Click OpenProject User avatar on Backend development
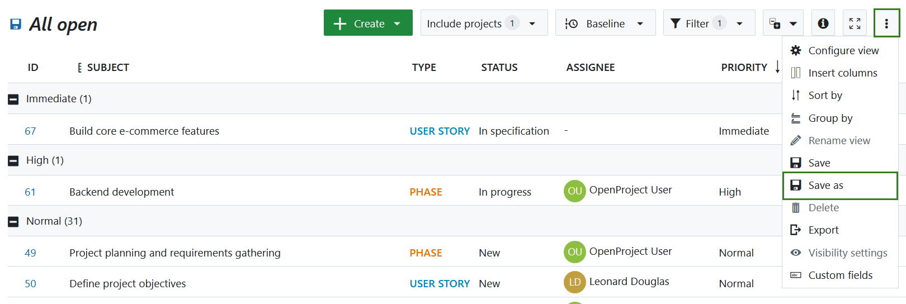 pos(574,191)
